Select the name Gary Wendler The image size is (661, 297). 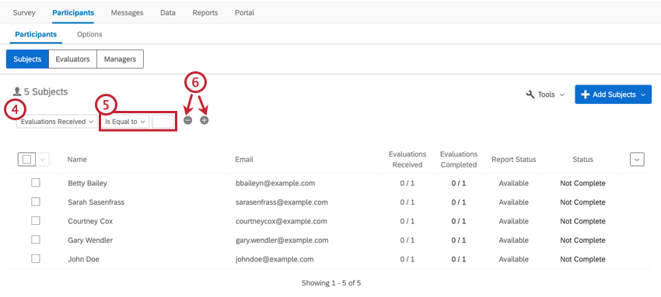(x=90, y=240)
